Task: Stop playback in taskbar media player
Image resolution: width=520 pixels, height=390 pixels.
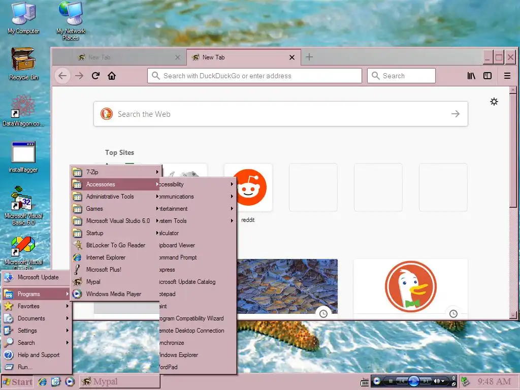Action: pos(391,381)
